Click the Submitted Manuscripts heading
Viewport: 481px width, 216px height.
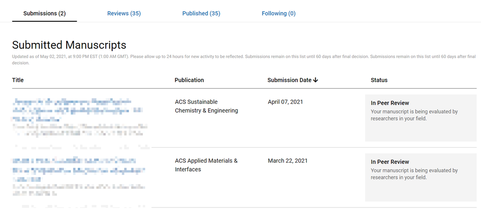click(69, 45)
